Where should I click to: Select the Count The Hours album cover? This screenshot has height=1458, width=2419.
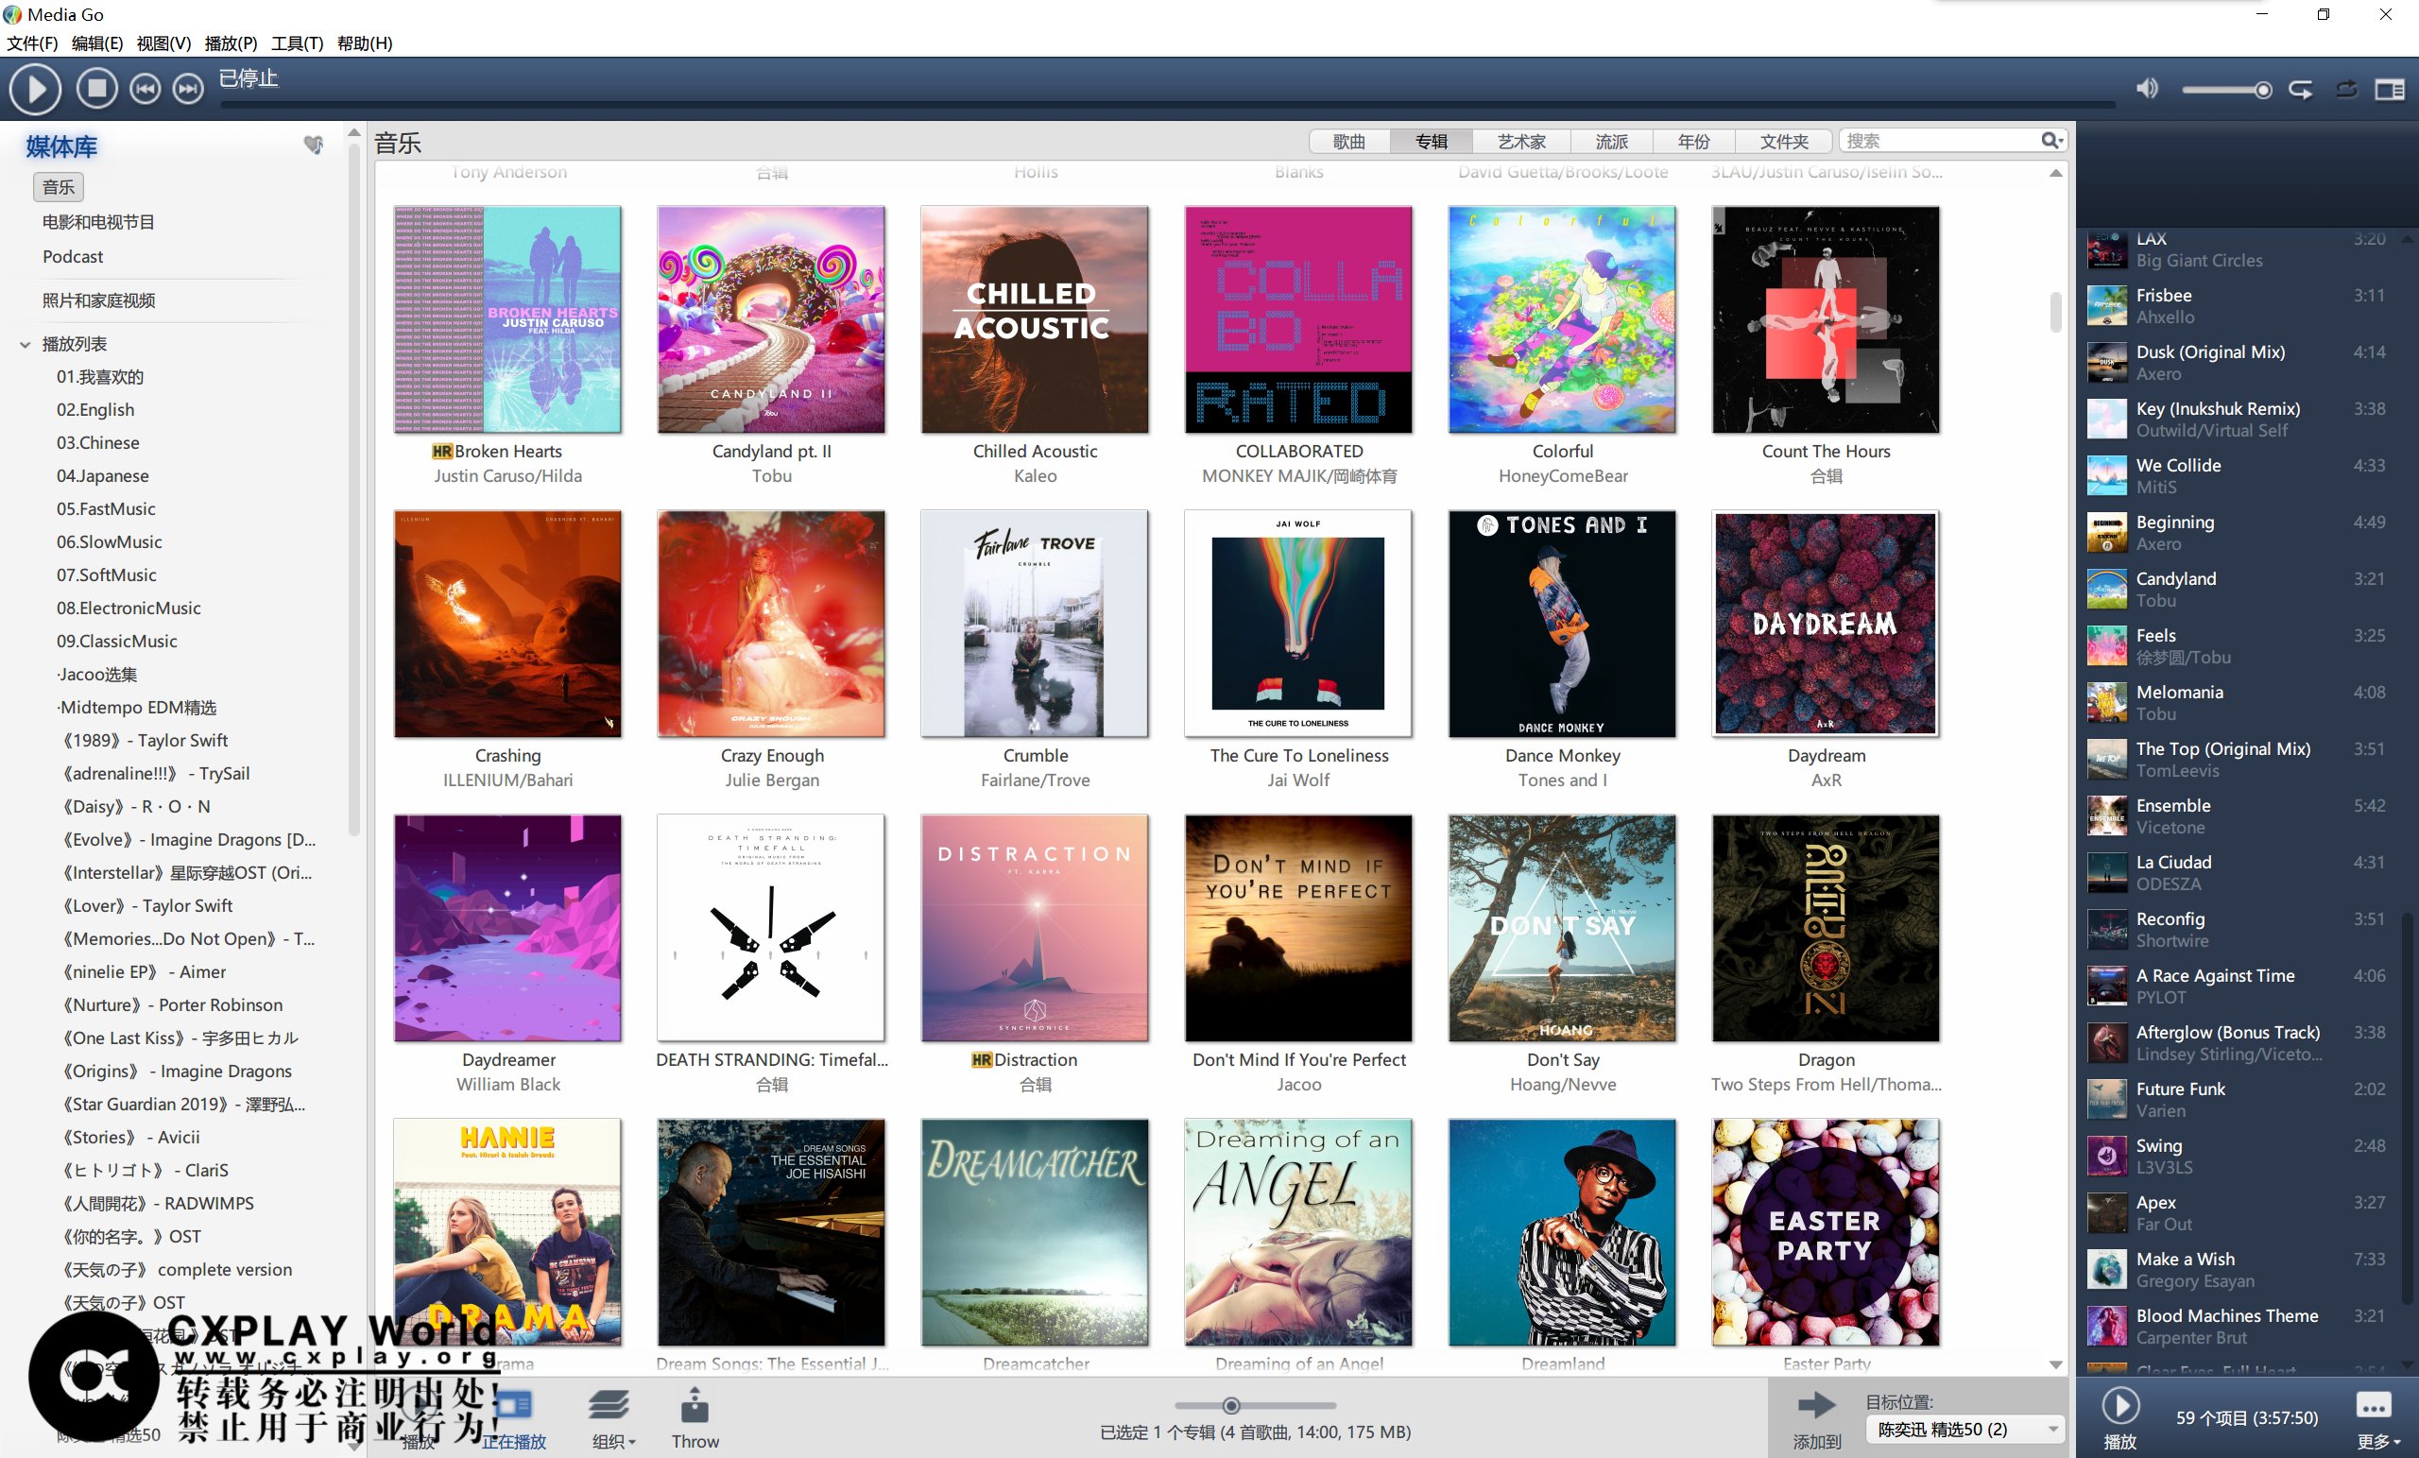click(x=1826, y=319)
